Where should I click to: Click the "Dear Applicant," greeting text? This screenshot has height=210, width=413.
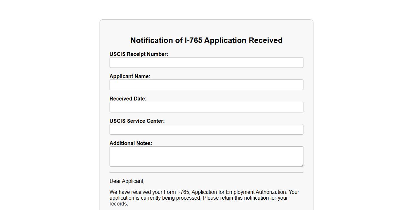(127, 181)
